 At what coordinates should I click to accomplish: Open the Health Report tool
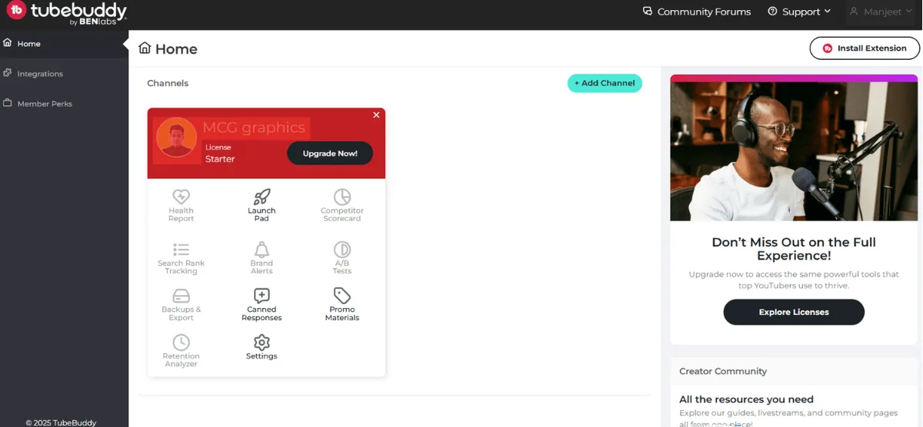click(x=181, y=205)
